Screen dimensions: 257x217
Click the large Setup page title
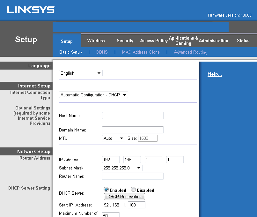tap(26, 39)
